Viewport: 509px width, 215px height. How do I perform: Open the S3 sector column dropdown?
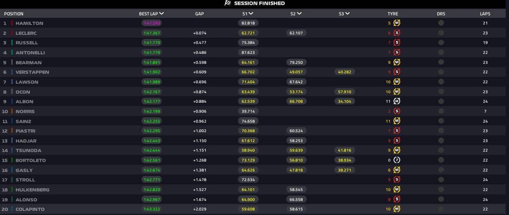[x=347, y=14]
